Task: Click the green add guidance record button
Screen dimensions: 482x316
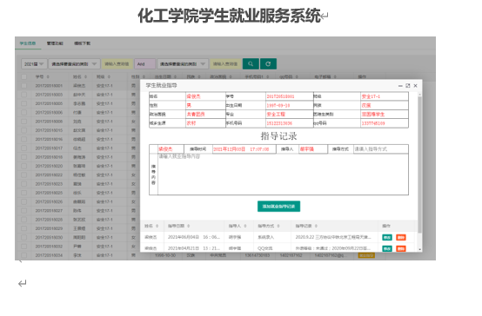Action: (278, 206)
